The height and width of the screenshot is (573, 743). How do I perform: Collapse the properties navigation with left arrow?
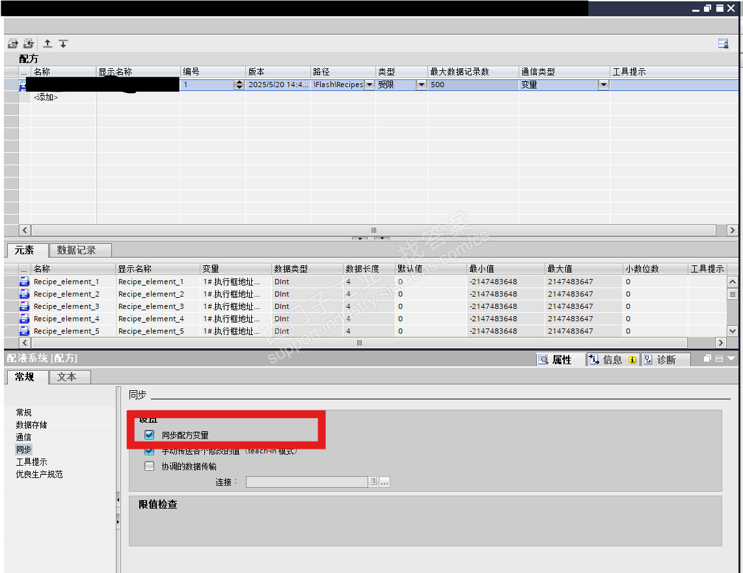pos(118,500)
